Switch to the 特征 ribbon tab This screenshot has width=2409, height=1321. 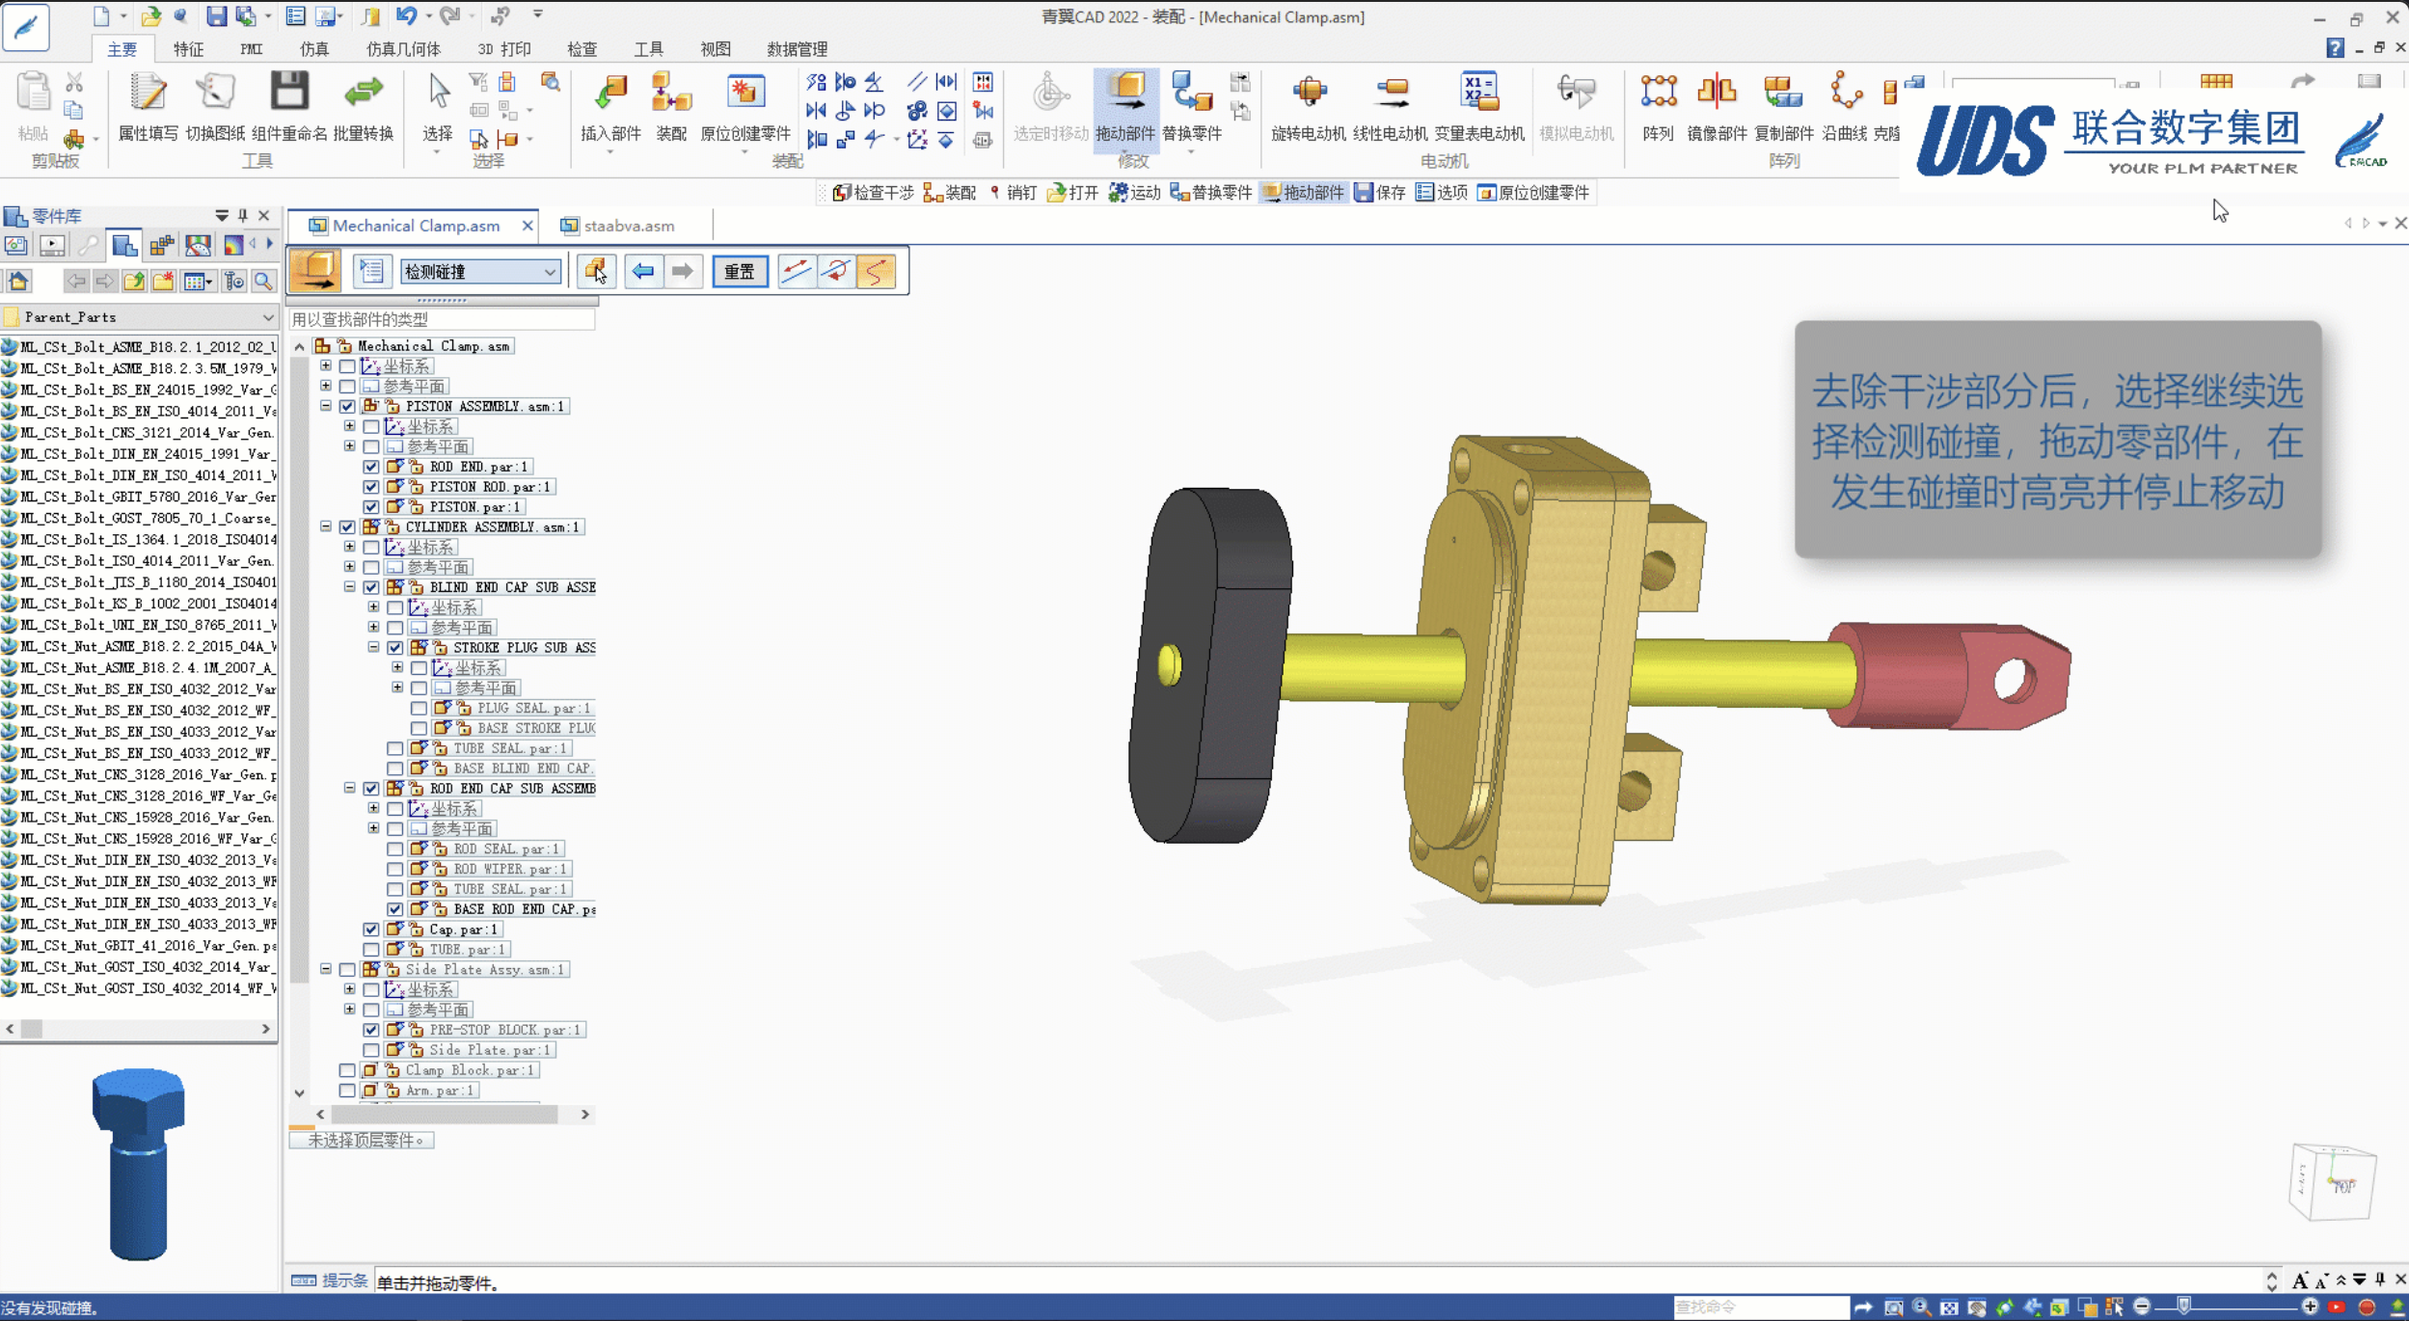coord(188,48)
